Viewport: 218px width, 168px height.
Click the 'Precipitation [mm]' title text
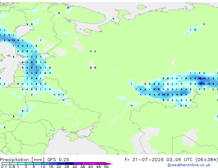pos(22,160)
